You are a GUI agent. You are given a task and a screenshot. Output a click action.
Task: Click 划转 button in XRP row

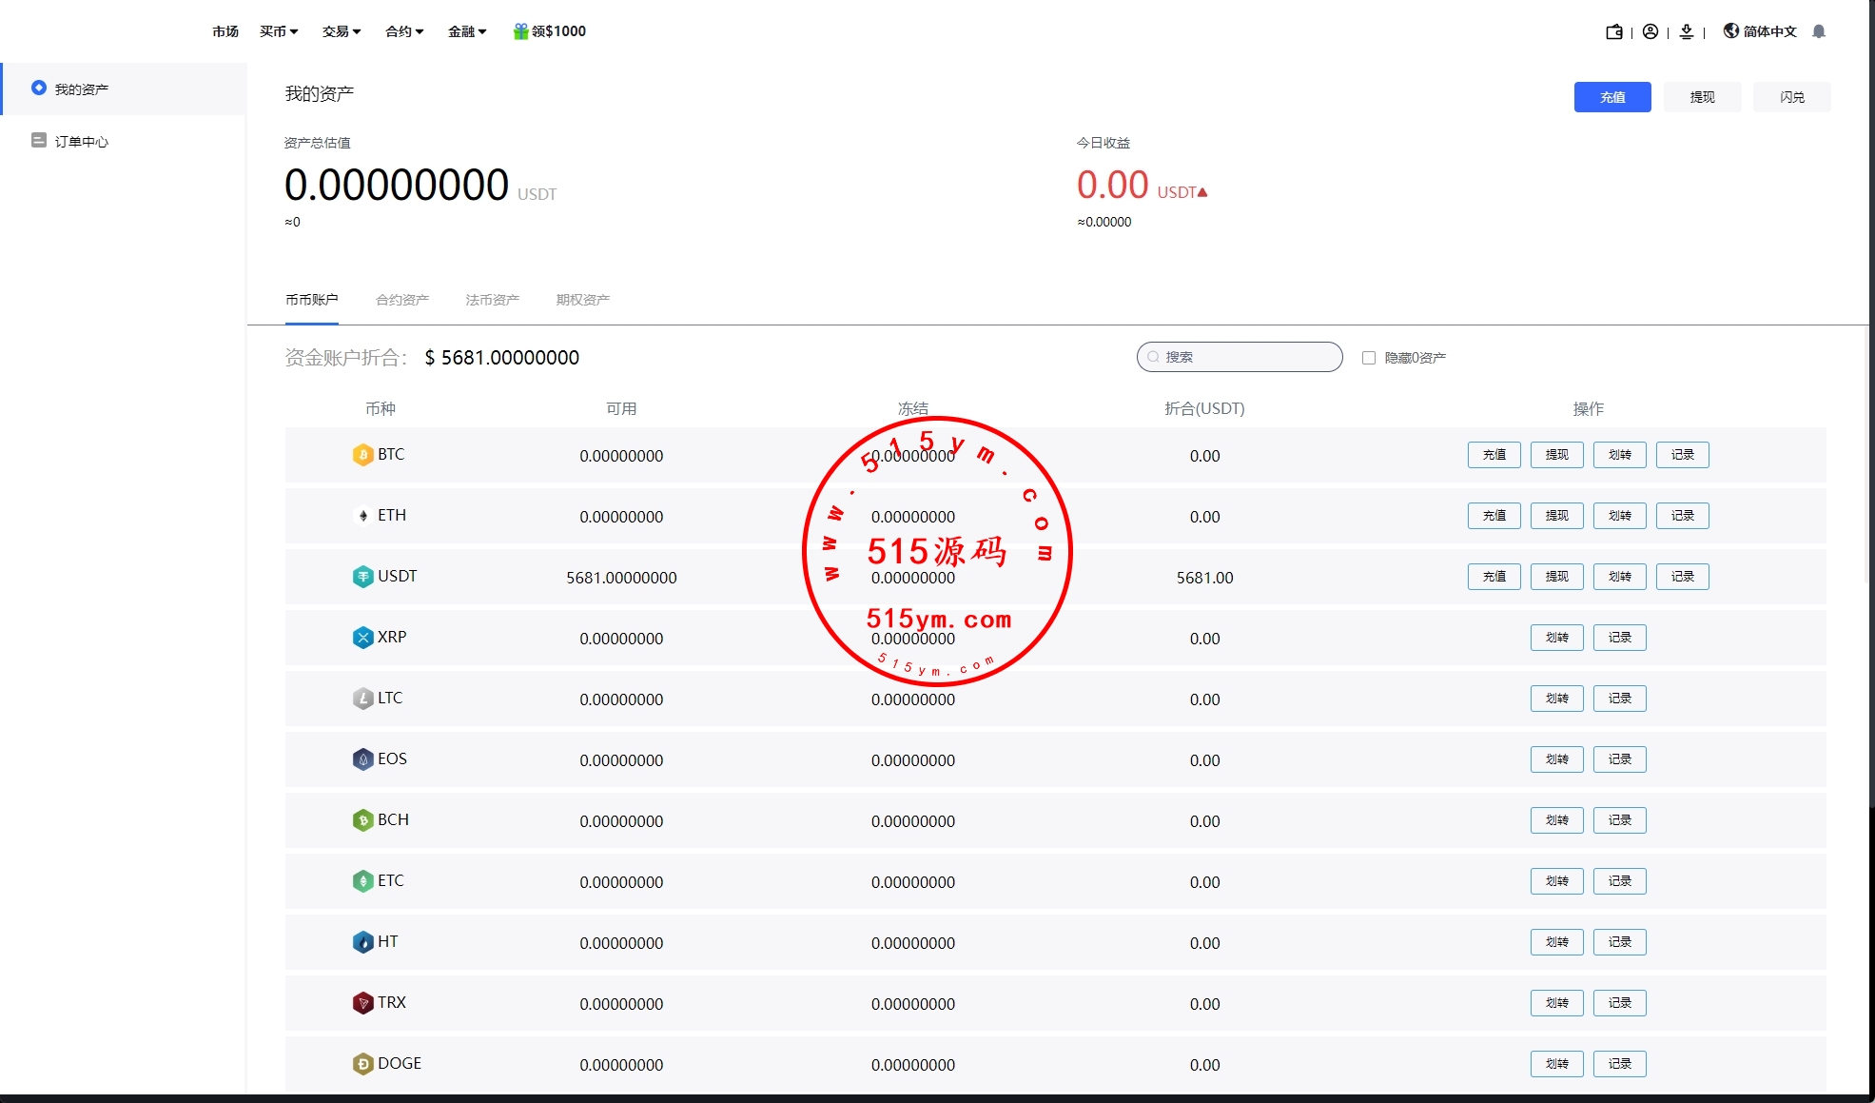tap(1556, 638)
